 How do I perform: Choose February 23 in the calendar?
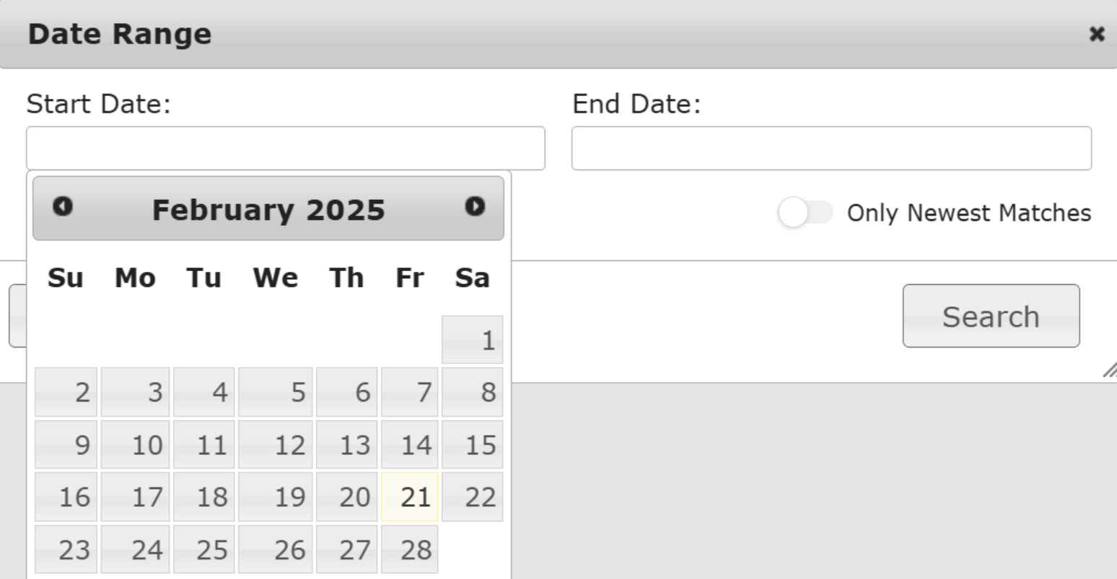point(66,549)
